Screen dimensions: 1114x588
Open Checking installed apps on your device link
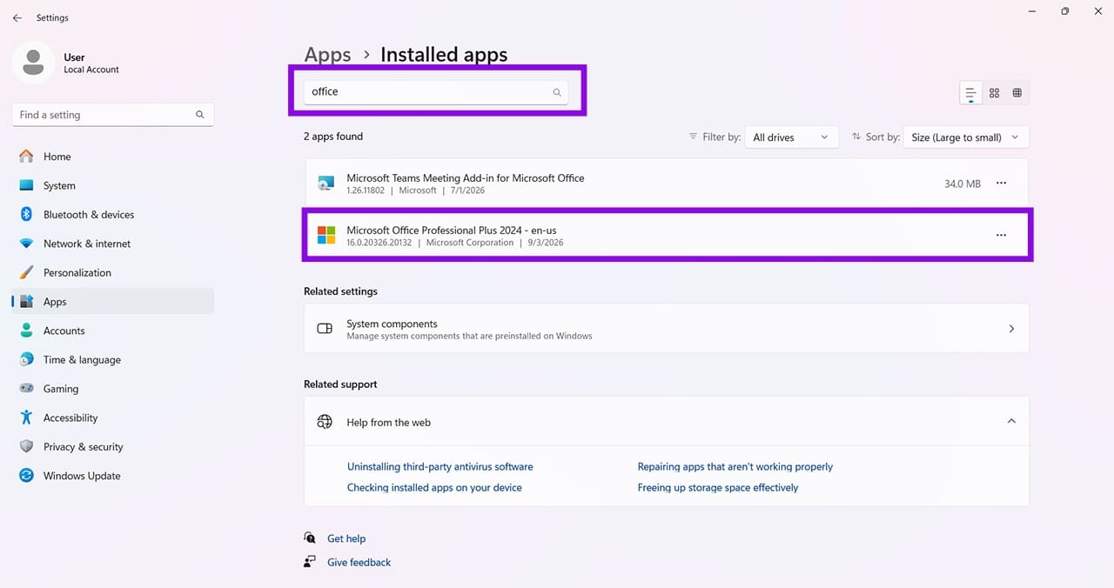pos(434,487)
